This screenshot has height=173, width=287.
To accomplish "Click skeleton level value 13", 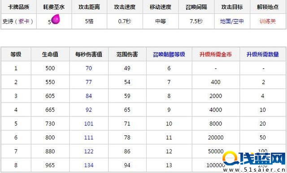I will (x=169, y=165).
